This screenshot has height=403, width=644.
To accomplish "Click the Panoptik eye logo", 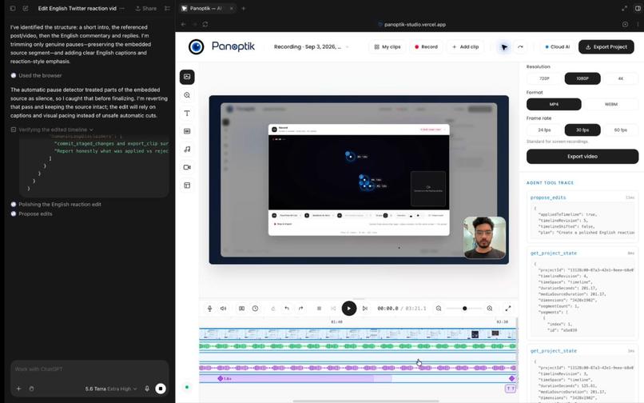I will 197,47.
